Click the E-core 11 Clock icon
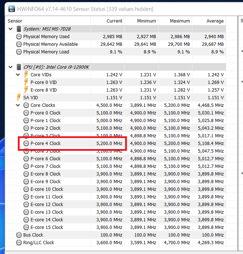This screenshot has height=254, width=243. pyautogui.click(x=26, y=197)
